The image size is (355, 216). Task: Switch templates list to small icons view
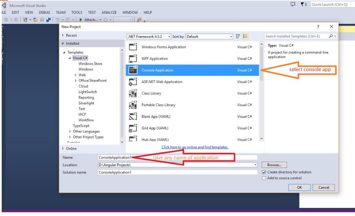238,36
